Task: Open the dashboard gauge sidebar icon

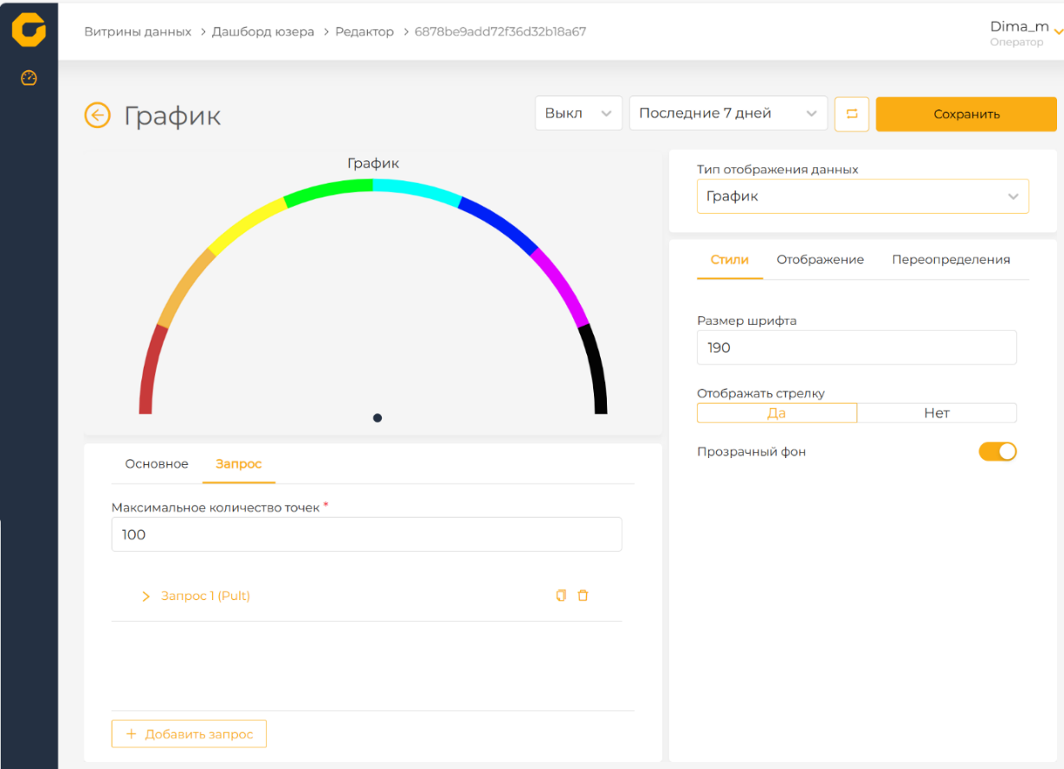Action: coord(29,78)
